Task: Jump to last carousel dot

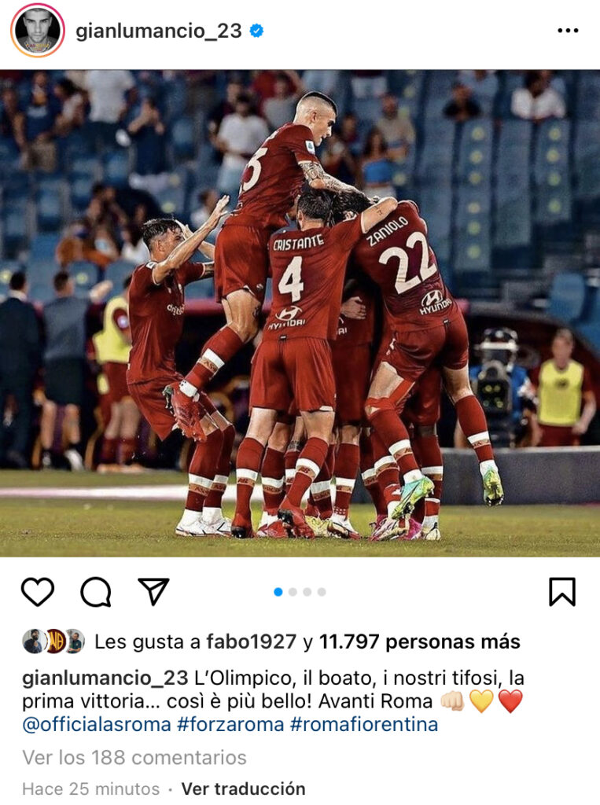Action: tap(322, 592)
